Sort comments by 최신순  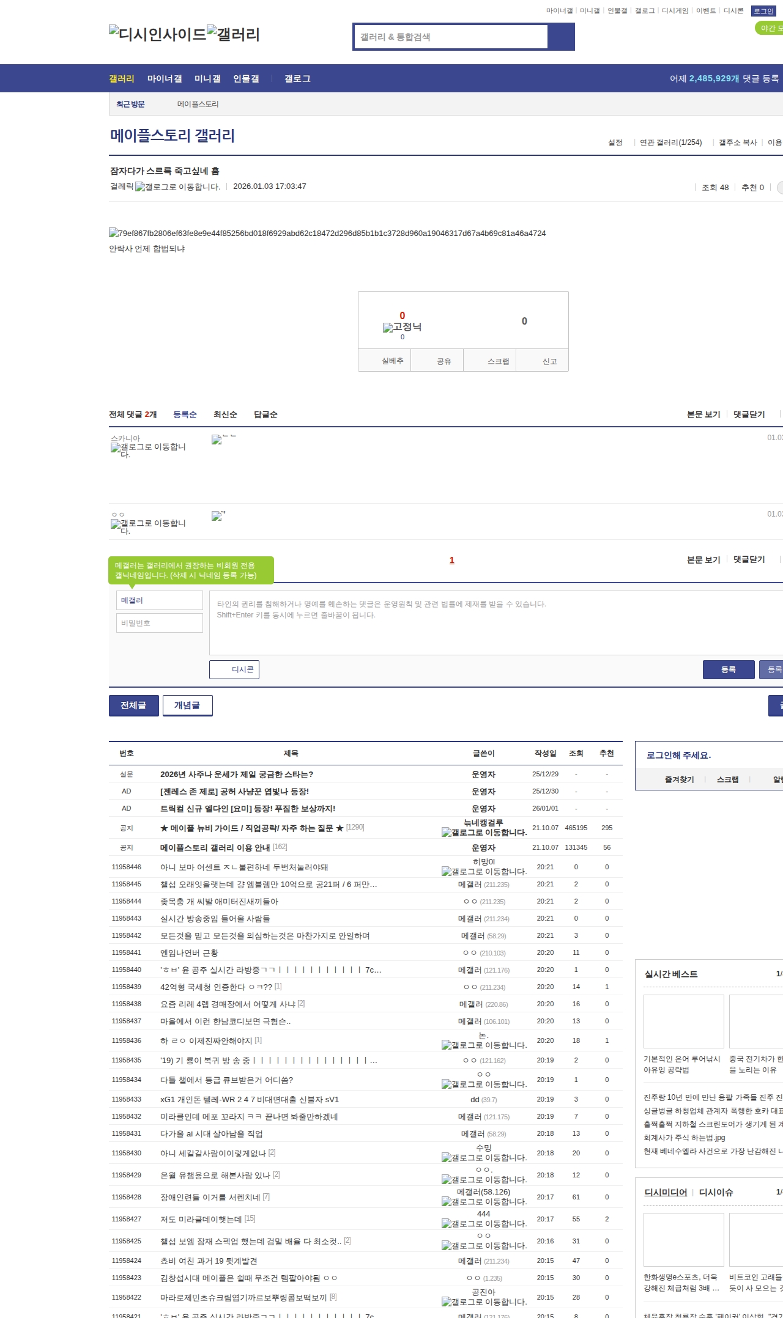[x=225, y=414]
